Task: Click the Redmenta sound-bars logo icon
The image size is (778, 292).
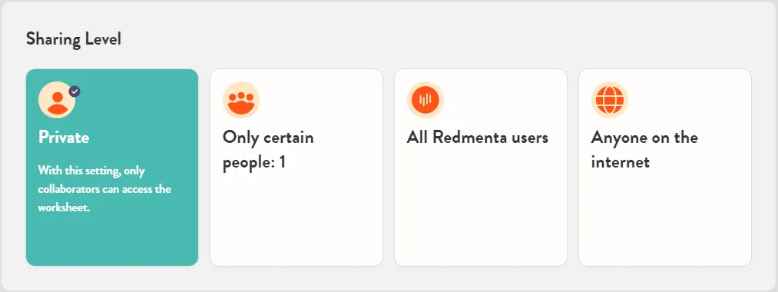Action: pyautogui.click(x=425, y=100)
